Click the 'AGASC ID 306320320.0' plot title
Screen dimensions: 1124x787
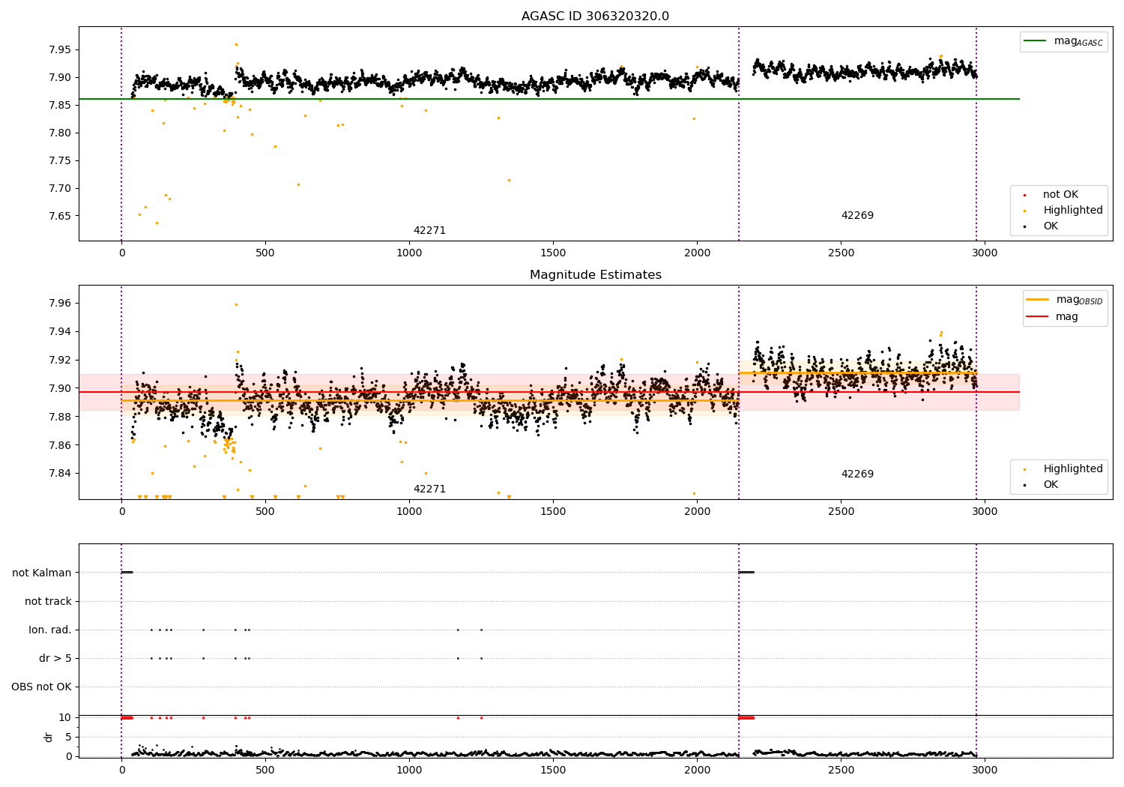[x=595, y=16]
